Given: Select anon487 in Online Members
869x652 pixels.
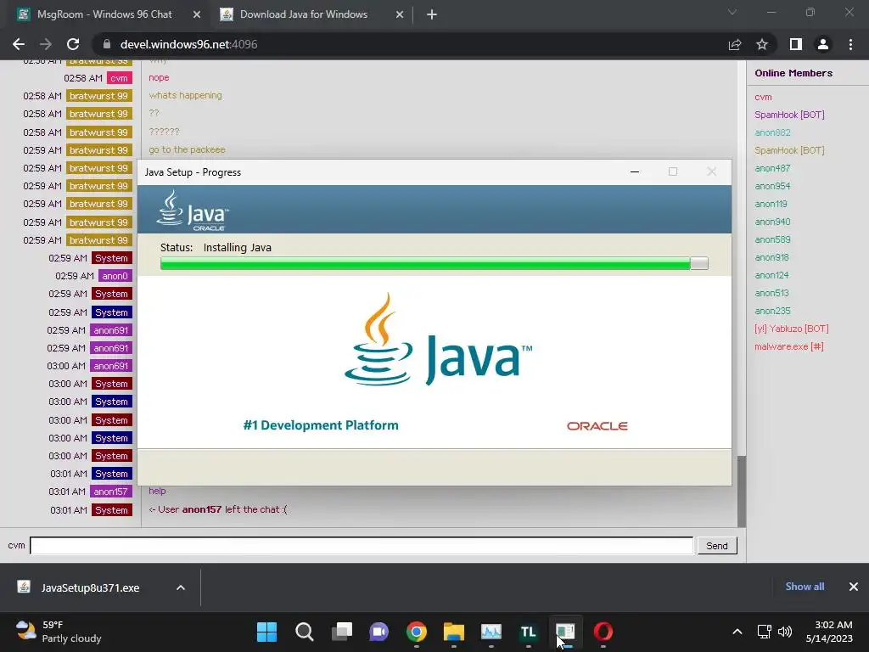Looking at the screenshot, I should [x=772, y=168].
